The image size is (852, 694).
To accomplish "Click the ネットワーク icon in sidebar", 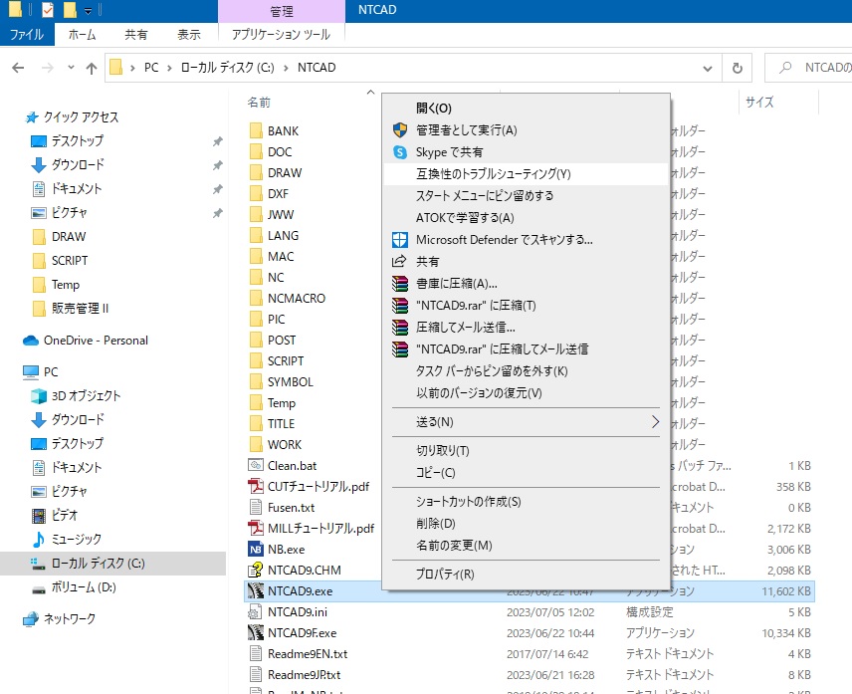I will point(31,619).
